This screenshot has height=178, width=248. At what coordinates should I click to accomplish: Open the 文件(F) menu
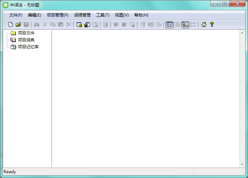(x=15, y=15)
